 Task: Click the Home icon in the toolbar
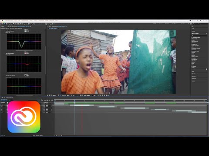(x=2, y=24)
